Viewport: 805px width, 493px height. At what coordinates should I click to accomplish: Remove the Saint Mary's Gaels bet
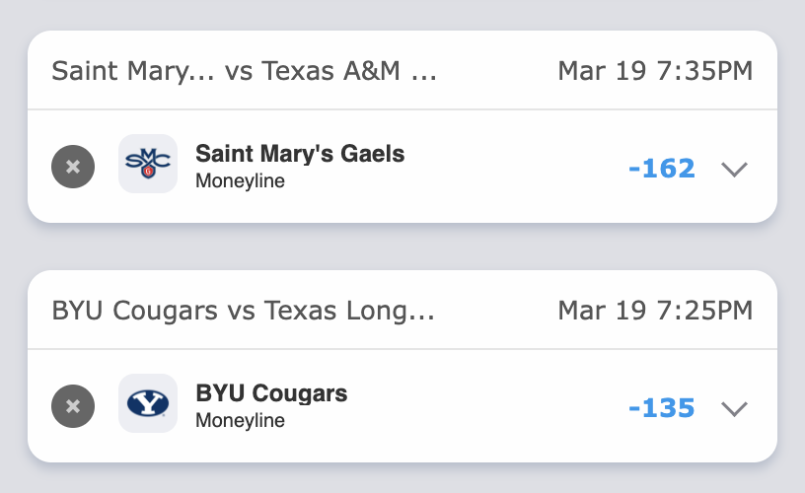coord(73,167)
